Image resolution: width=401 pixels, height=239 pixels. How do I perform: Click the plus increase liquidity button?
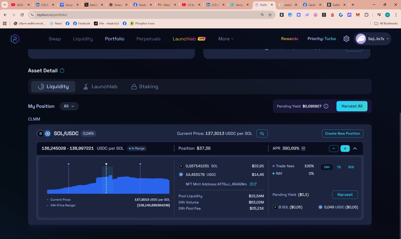[345, 149]
